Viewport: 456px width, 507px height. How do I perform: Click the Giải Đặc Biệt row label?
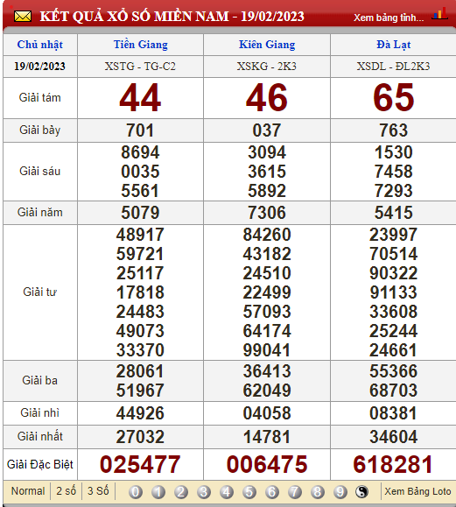40,465
